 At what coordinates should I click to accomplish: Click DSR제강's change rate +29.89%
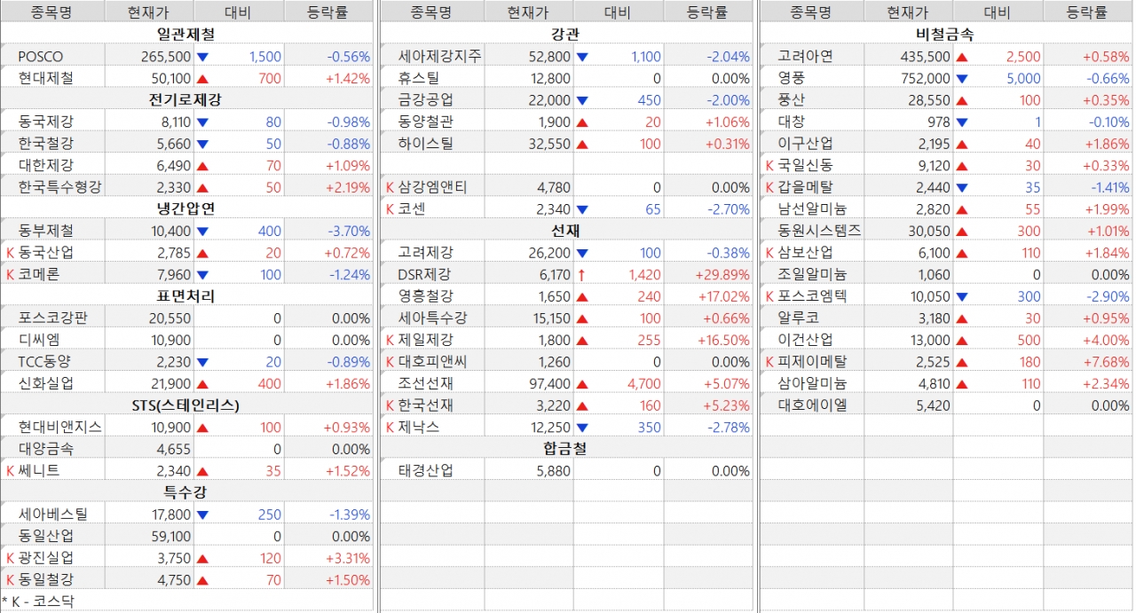(723, 275)
